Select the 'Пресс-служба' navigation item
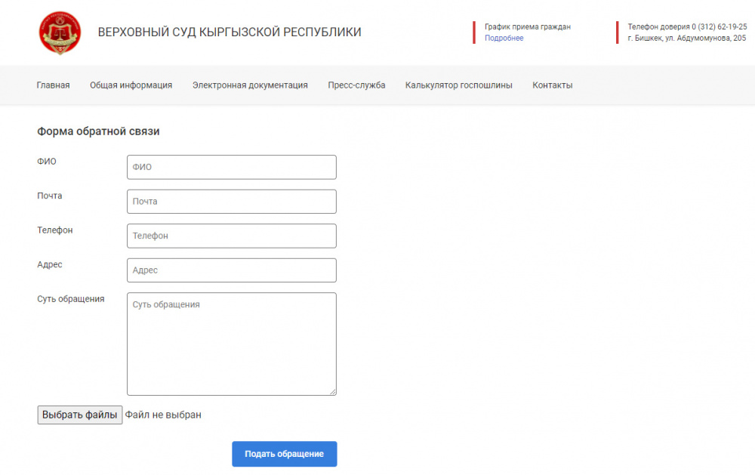755x475 pixels. 356,85
